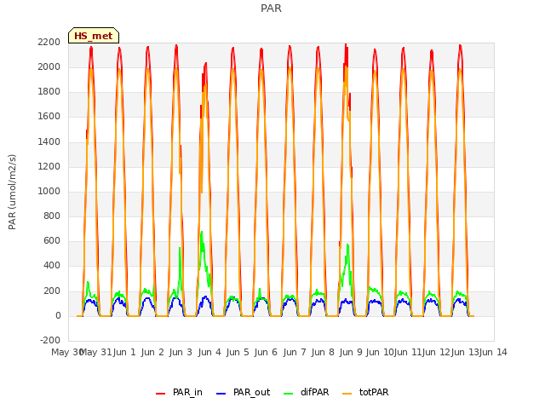Screen dimensions: 545x409
Task: Click the 800 y-axis tick label
Action: click(52, 216)
